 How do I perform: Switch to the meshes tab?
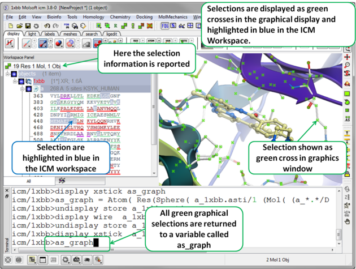pos(70,34)
